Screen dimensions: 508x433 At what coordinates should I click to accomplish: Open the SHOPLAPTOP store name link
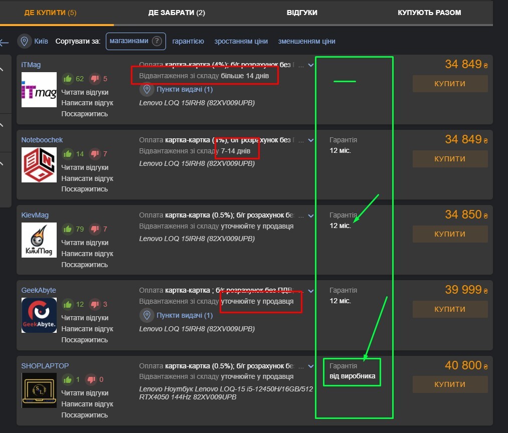pos(45,366)
